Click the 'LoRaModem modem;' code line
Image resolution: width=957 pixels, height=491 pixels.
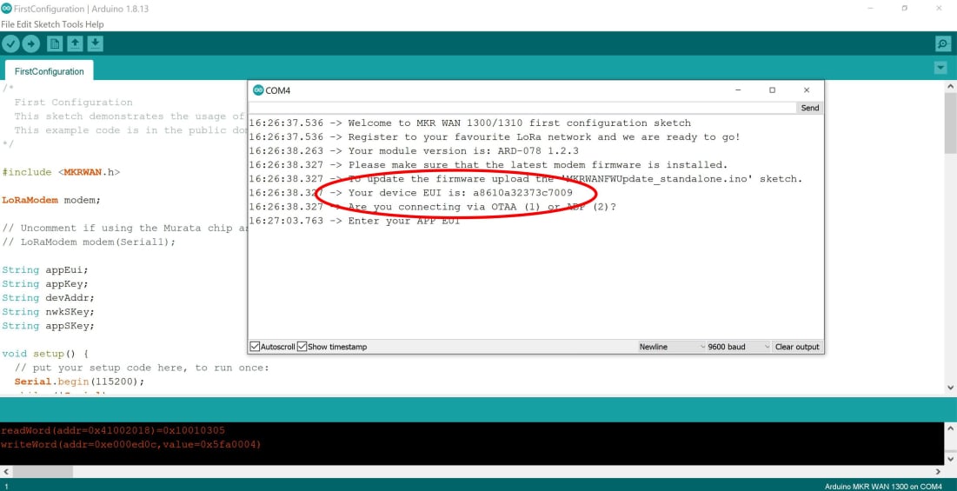pyautogui.click(x=51, y=200)
